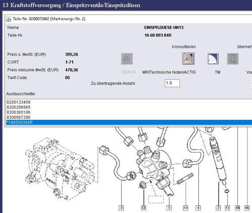
Task: Open the greyed REACH icon
Action: (x=127, y=59)
